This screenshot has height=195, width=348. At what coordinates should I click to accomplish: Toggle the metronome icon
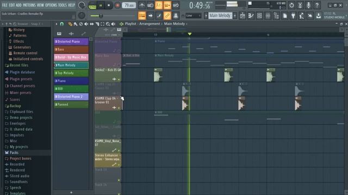pyautogui.click(x=142, y=5)
